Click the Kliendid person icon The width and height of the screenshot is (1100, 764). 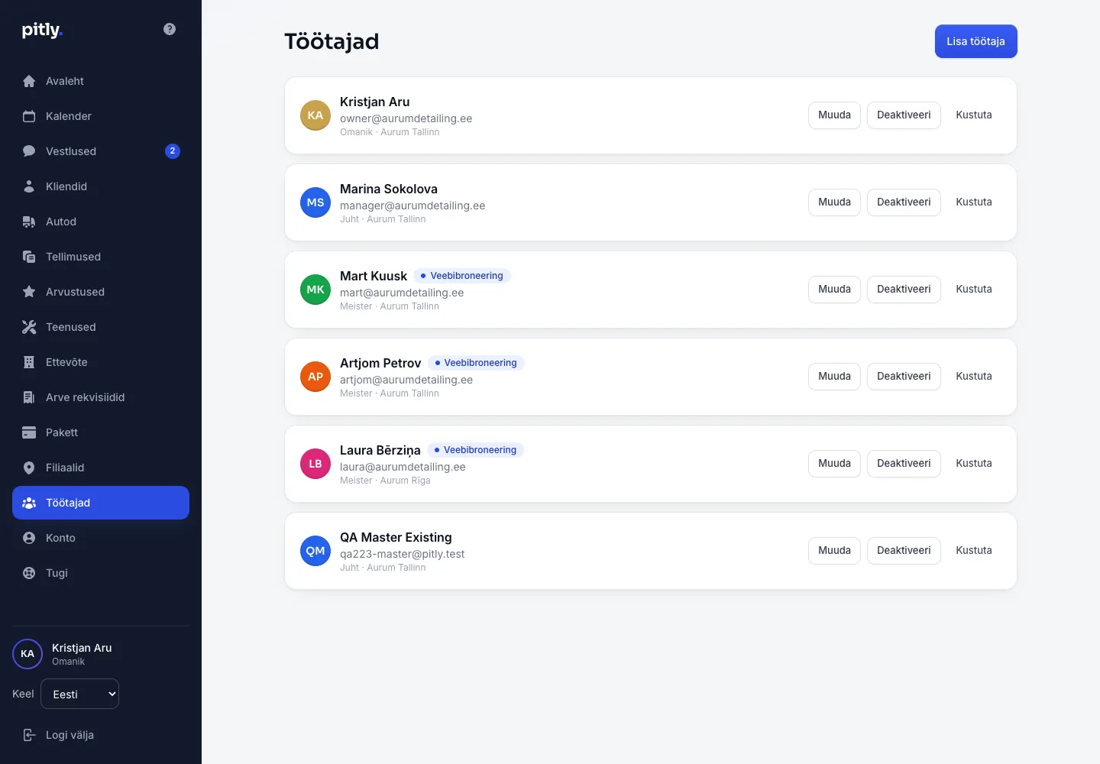click(x=29, y=186)
